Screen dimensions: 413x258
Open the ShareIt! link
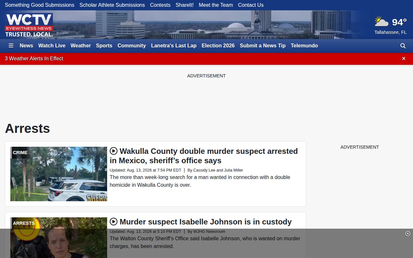tap(185, 5)
